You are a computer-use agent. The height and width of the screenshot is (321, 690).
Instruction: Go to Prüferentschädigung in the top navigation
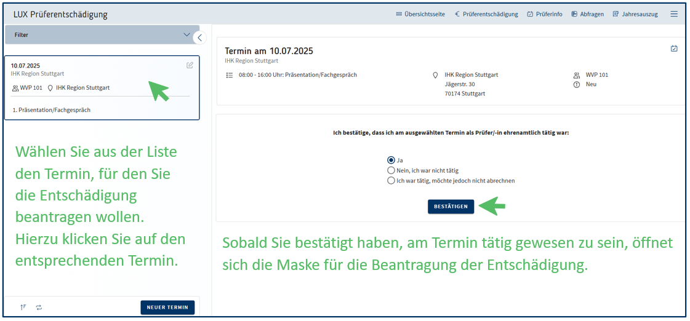click(x=486, y=14)
